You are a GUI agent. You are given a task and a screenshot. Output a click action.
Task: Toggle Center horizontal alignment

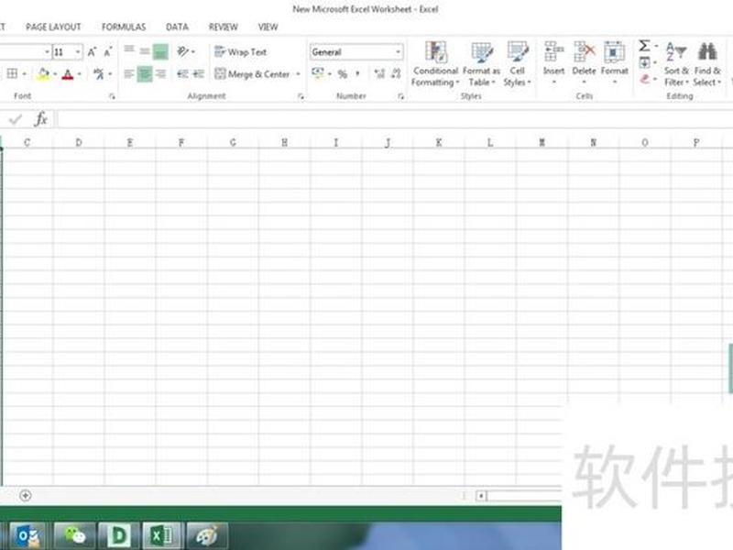coord(145,74)
